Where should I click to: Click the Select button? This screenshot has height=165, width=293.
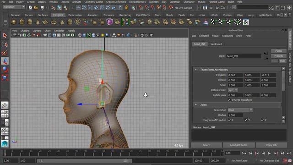point(206,145)
